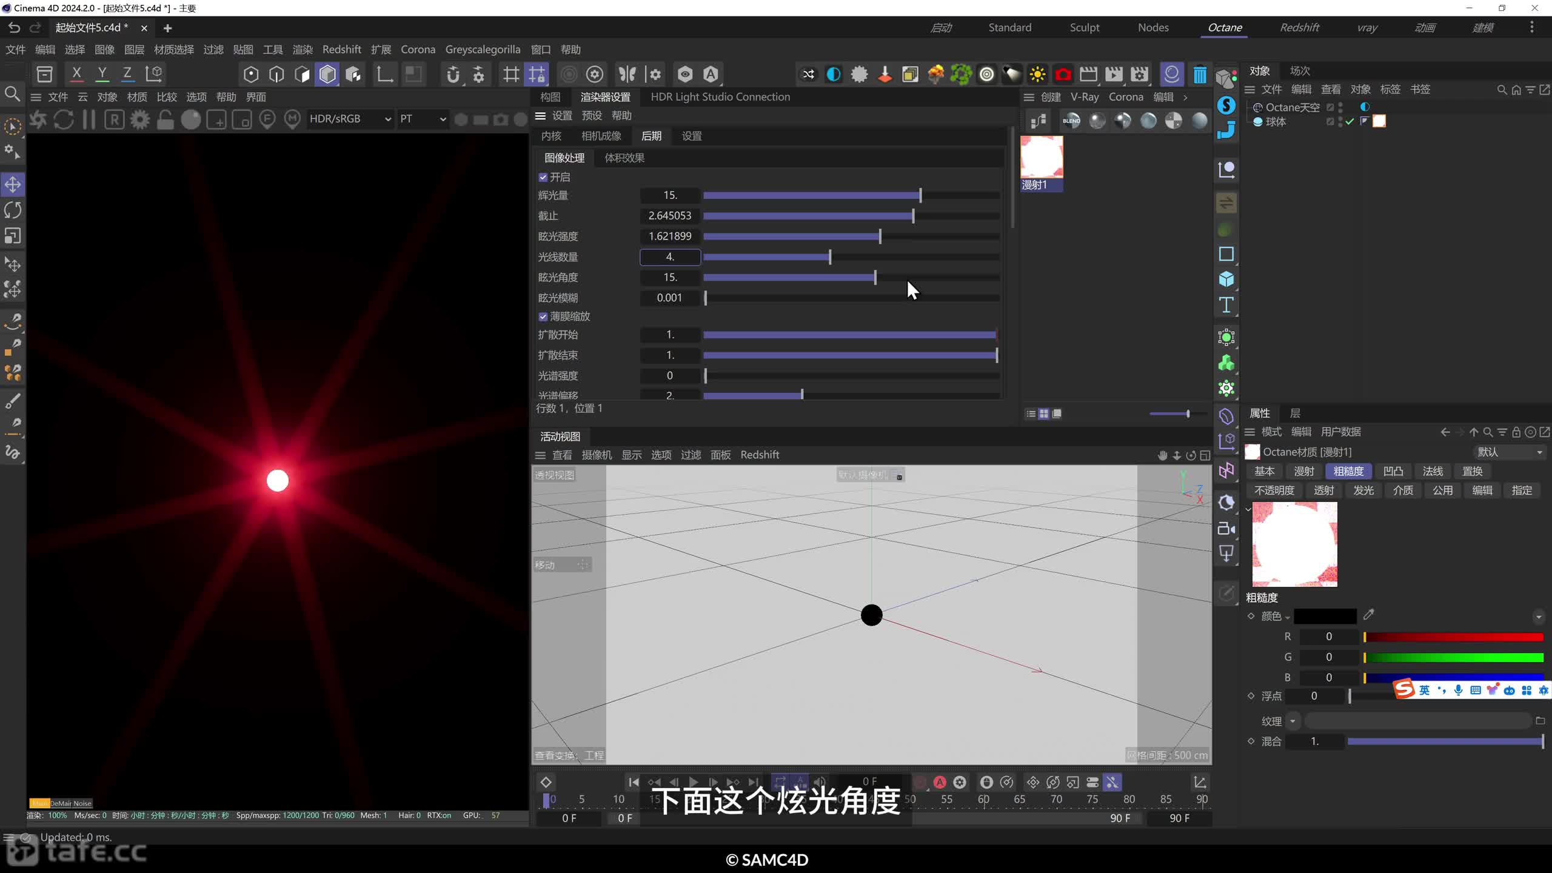Click the 眩光角度 slider

pos(851,278)
